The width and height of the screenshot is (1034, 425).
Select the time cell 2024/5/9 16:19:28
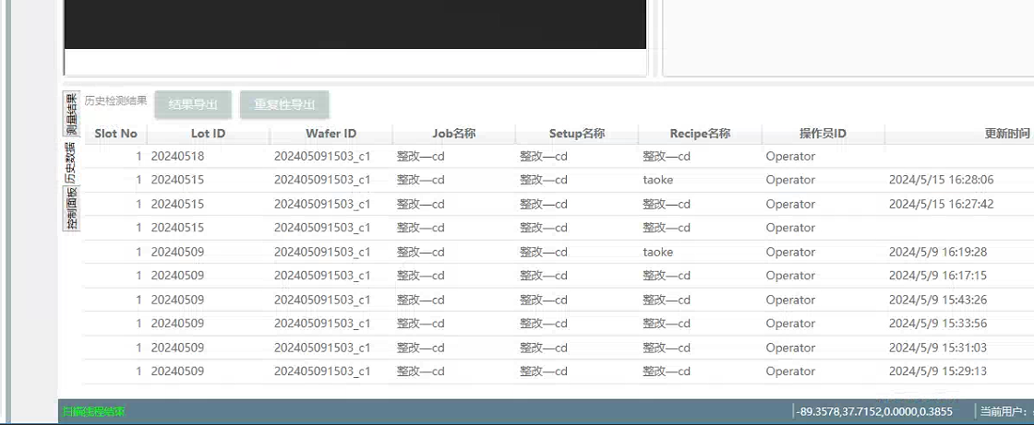[938, 252]
